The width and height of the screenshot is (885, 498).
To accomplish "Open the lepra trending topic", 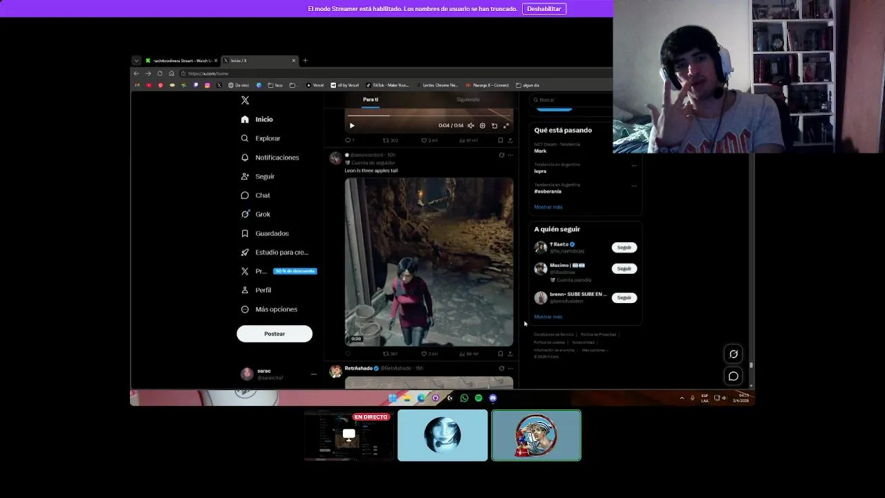I will pyautogui.click(x=540, y=172).
